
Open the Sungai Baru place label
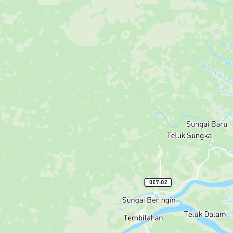pyautogui.click(x=207, y=124)
